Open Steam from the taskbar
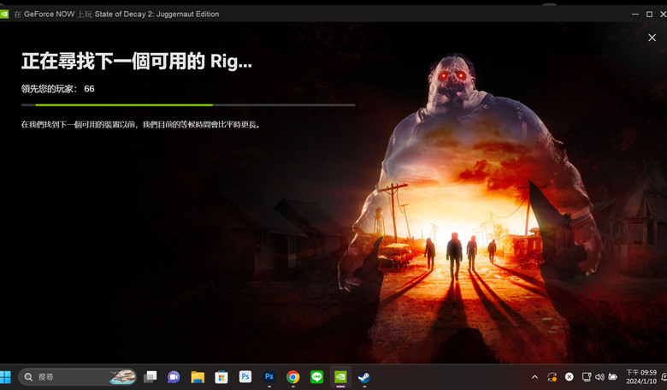 [x=364, y=377]
